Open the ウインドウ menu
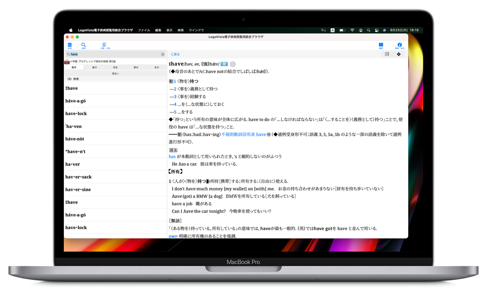The width and height of the screenshot is (487, 292). click(x=196, y=30)
